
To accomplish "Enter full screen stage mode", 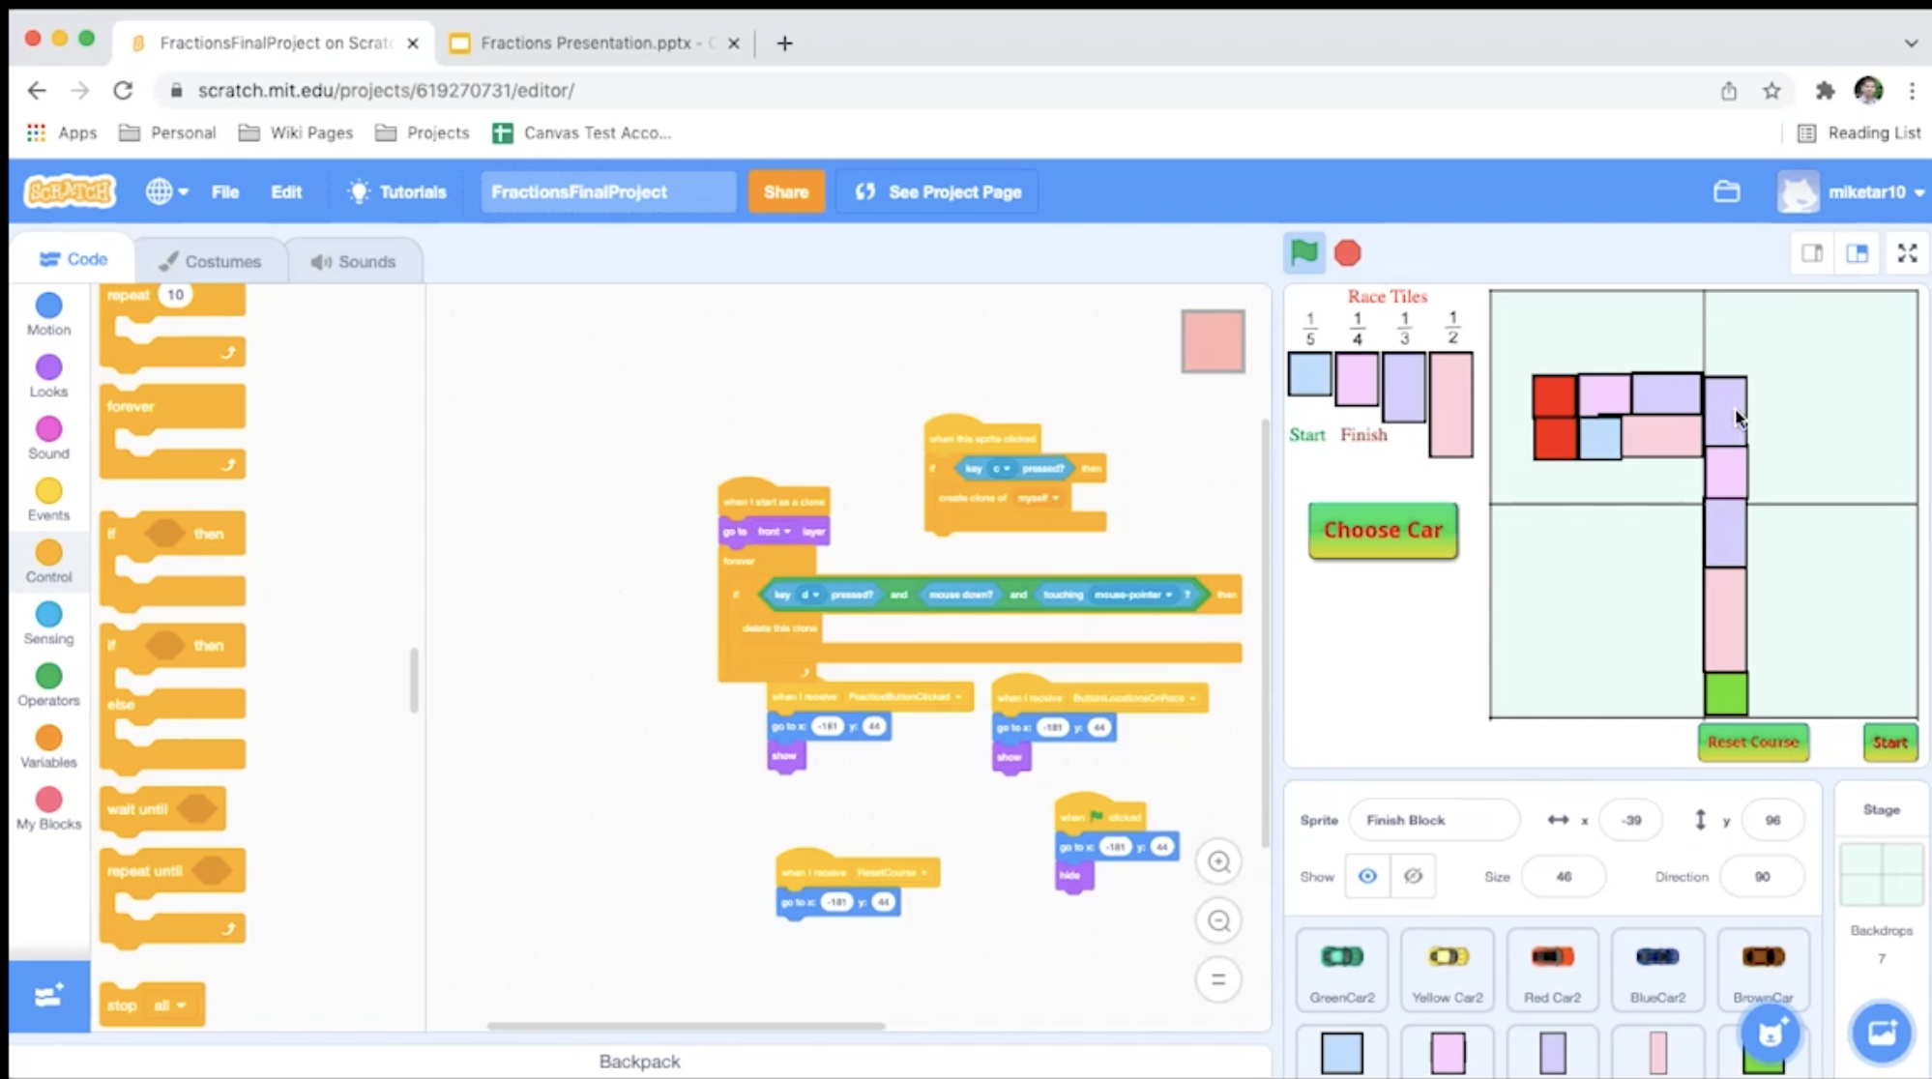I will pyautogui.click(x=1907, y=253).
